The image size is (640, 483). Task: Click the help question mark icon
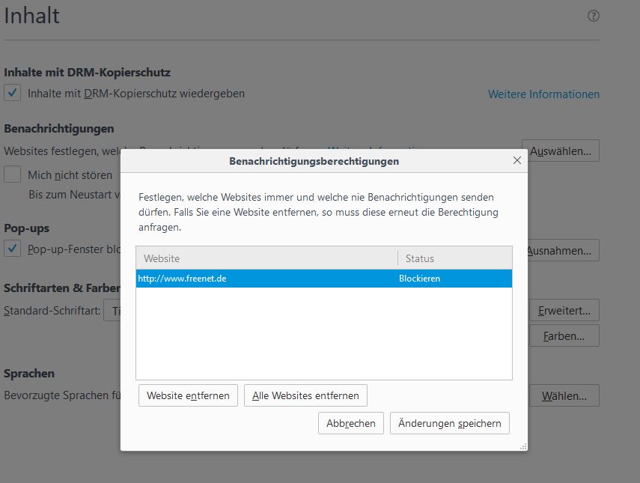click(x=594, y=16)
